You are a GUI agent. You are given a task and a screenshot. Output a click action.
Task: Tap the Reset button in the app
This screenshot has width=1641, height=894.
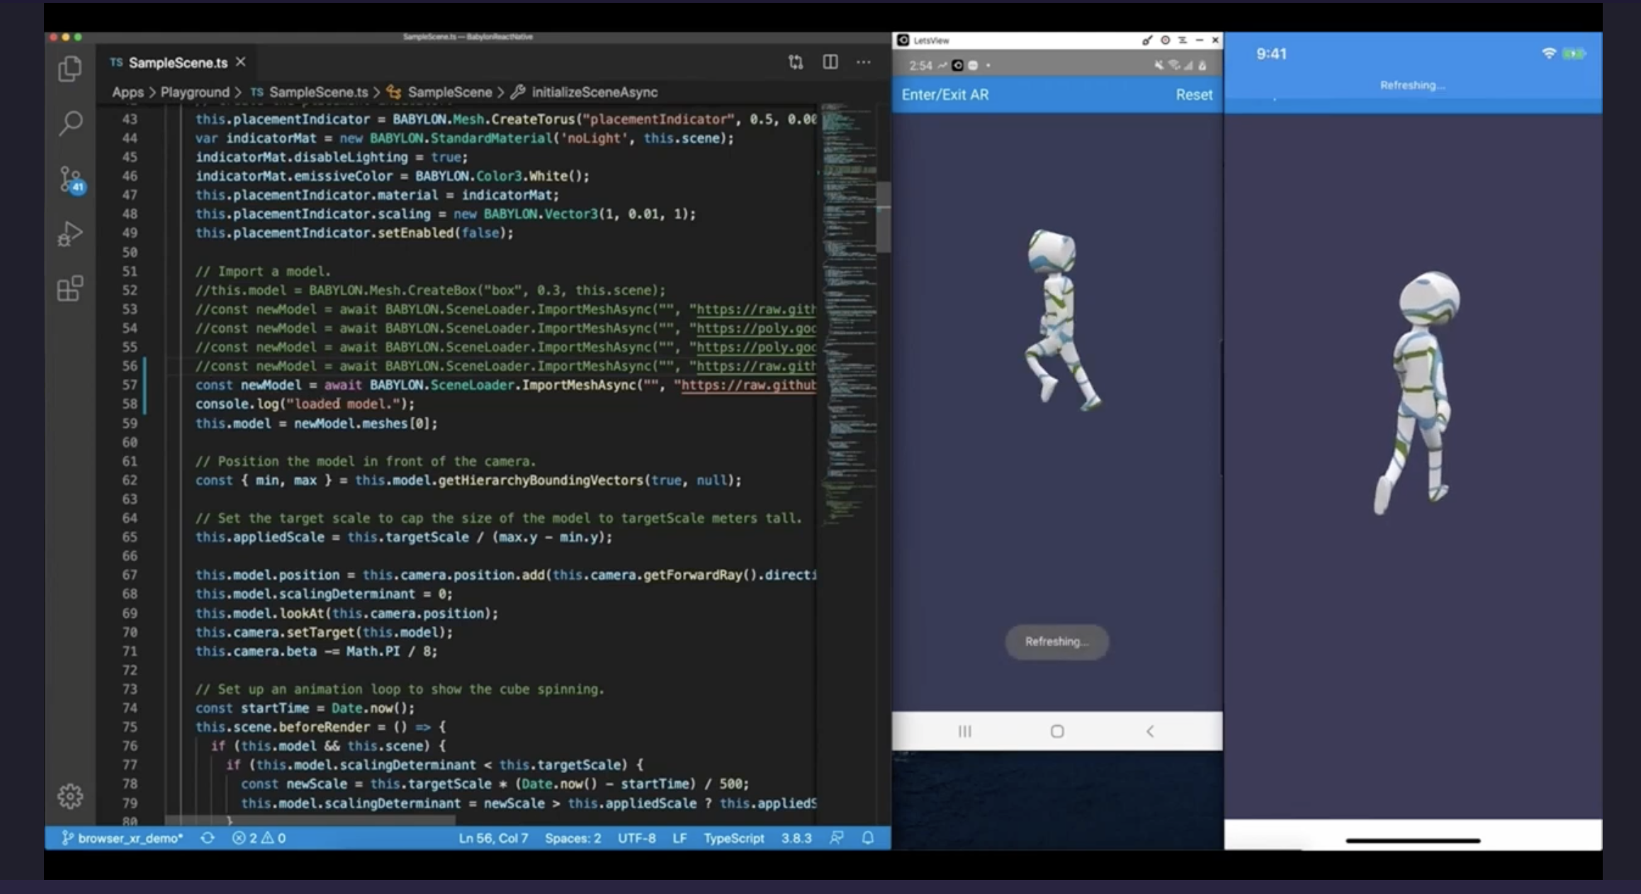pos(1194,95)
